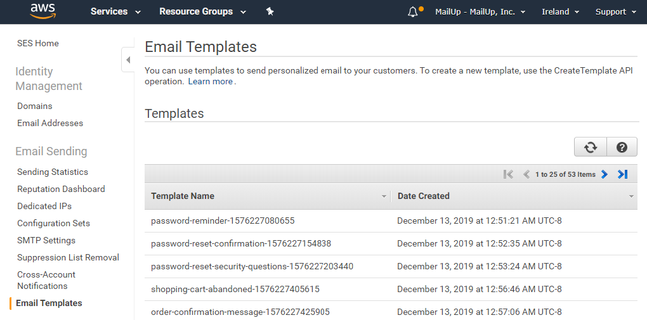This screenshot has height=320, width=647.
Task: Go to next page of templates
Action: (x=605, y=174)
